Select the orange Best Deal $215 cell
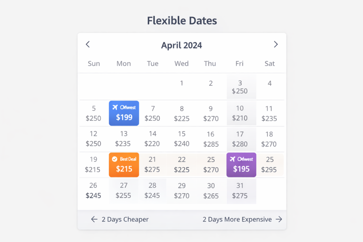Viewport: 363px width, 242px height. click(124, 165)
